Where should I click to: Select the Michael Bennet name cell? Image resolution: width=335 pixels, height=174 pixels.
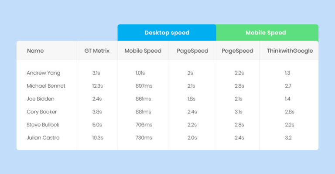[46, 86]
